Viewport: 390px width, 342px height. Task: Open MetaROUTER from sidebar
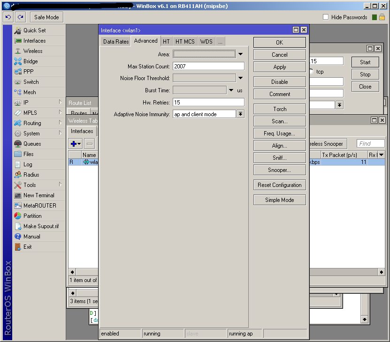(x=39, y=206)
